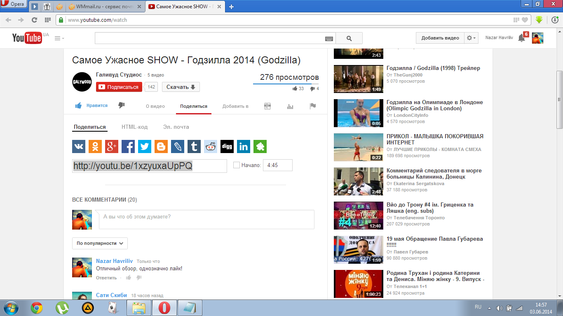
Task: Open Галивуд Студиос channel link
Action: click(119, 74)
